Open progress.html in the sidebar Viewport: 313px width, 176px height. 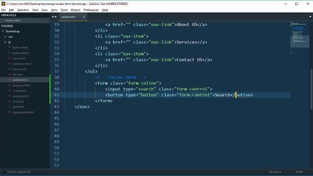22,86
